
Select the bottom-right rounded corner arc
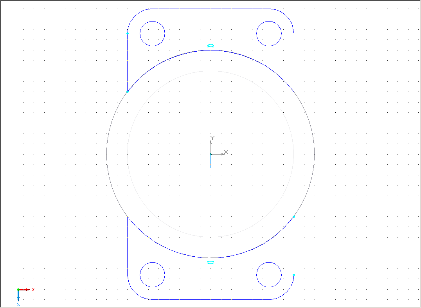[x=287, y=292]
